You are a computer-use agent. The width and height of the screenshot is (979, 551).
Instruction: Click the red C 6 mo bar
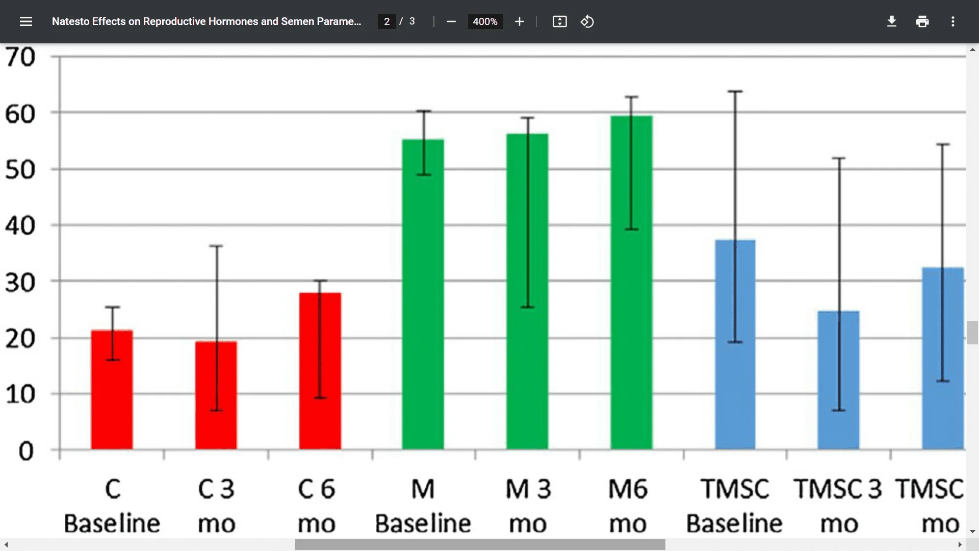point(320,371)
